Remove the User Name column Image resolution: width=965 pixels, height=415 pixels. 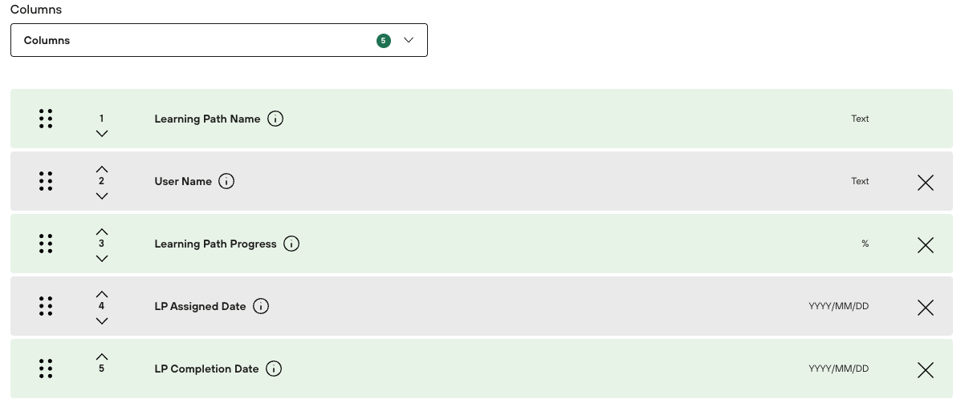[925, 183]
